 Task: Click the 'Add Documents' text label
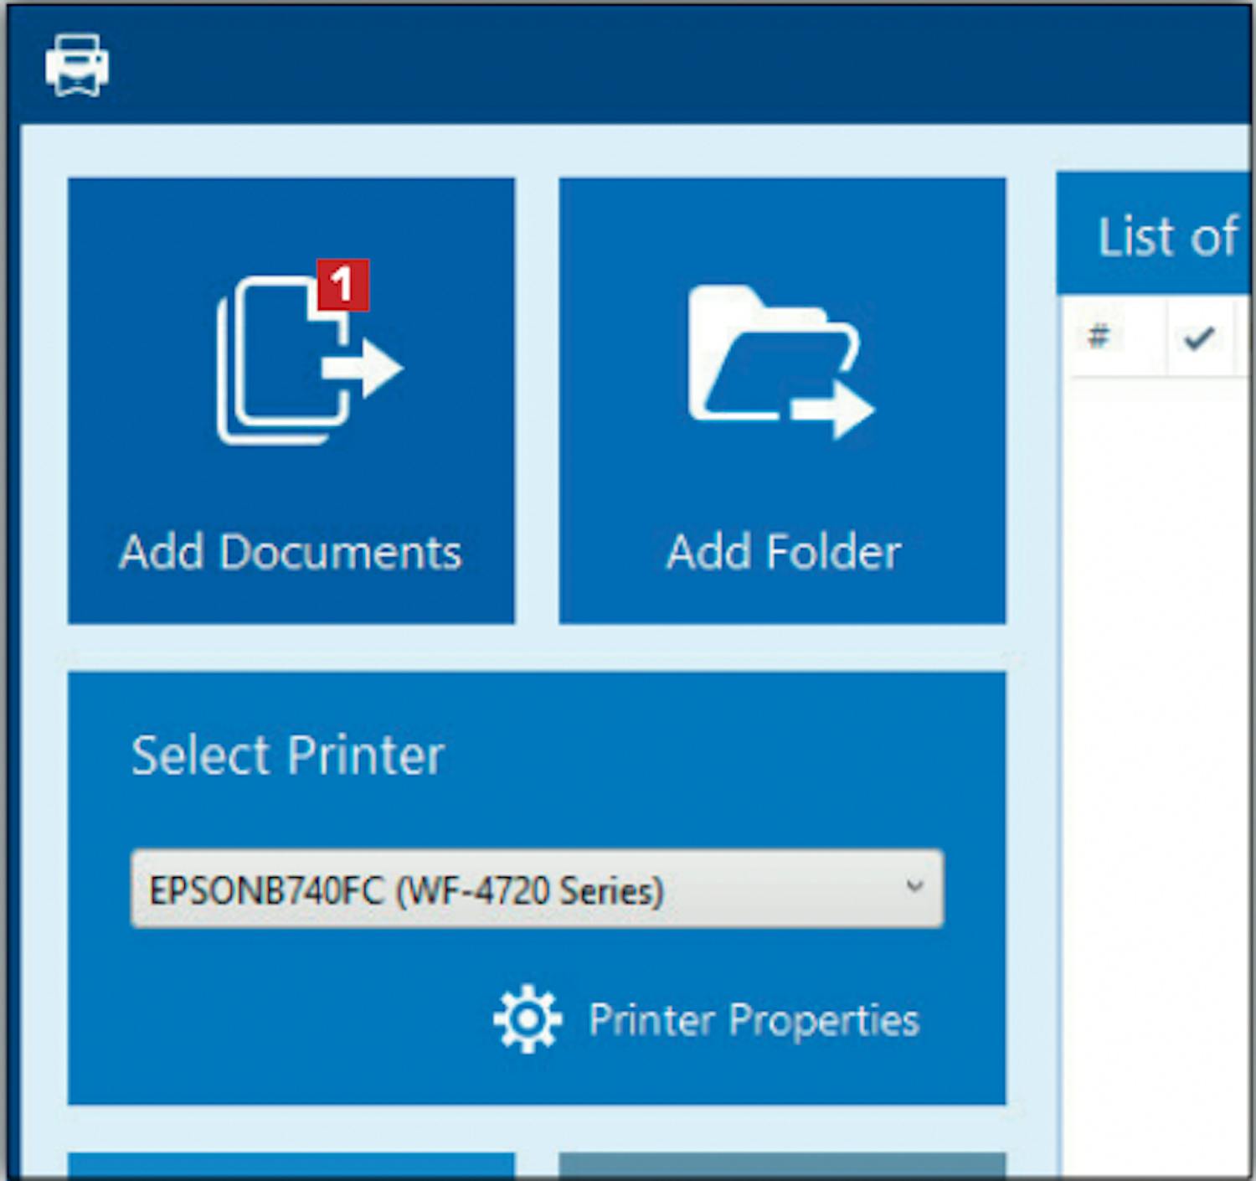click(x=291, y=553)
